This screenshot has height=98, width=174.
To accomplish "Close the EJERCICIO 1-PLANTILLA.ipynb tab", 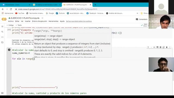I will (x=91, y=5).
